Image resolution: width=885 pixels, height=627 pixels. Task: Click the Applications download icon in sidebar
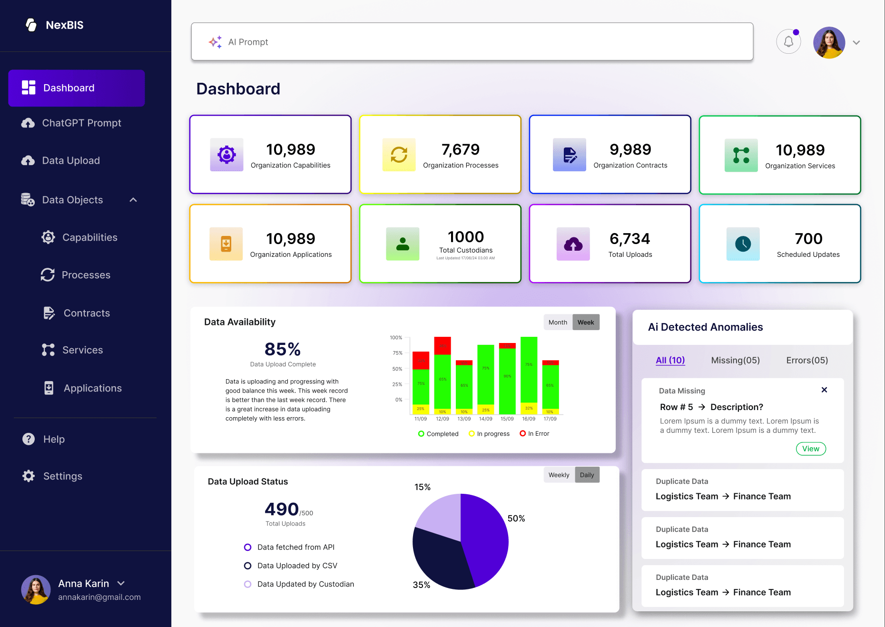coord(49,388)
